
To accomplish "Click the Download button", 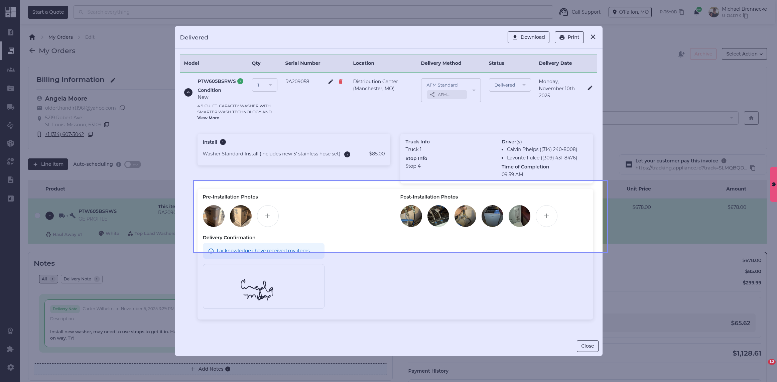I will point(528,37).
